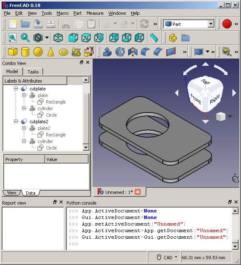241x265 pixels.
Task: Rotate view right with navigation arrow
Action: [x=234, y=93]
